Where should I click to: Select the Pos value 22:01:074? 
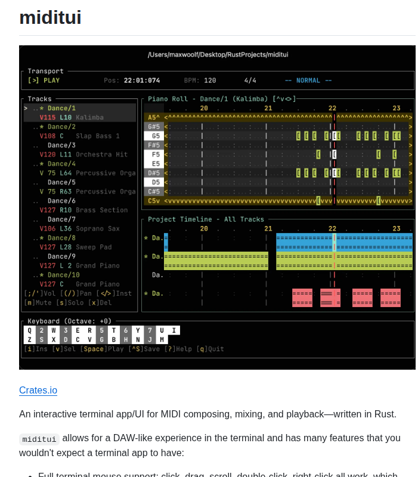[142, 80]
